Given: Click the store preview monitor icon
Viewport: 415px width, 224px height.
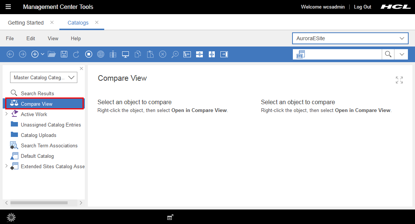Looking at the screenshot, I should [x=126, y=54].
